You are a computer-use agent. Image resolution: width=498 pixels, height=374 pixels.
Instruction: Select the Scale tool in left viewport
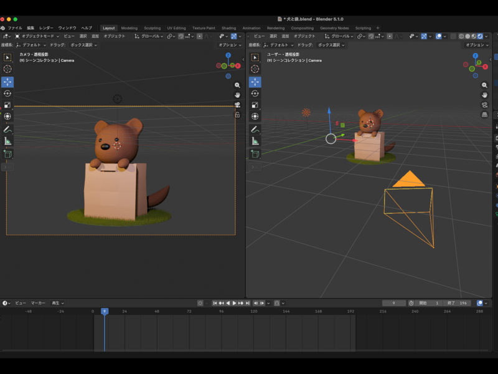(7, 105)
